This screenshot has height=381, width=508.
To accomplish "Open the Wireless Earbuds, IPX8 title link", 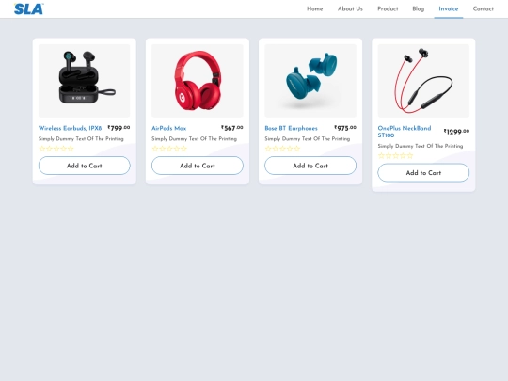I will [70, 128].
